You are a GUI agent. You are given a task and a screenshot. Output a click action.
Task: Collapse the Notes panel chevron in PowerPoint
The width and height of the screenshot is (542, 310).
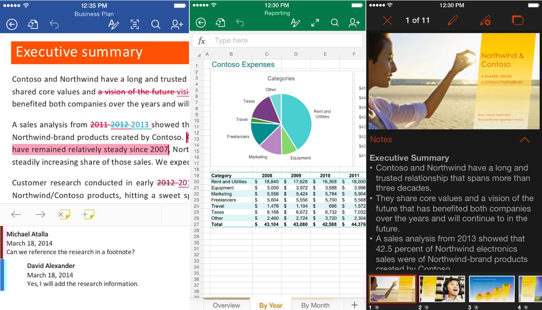click(x=524, y=140)
